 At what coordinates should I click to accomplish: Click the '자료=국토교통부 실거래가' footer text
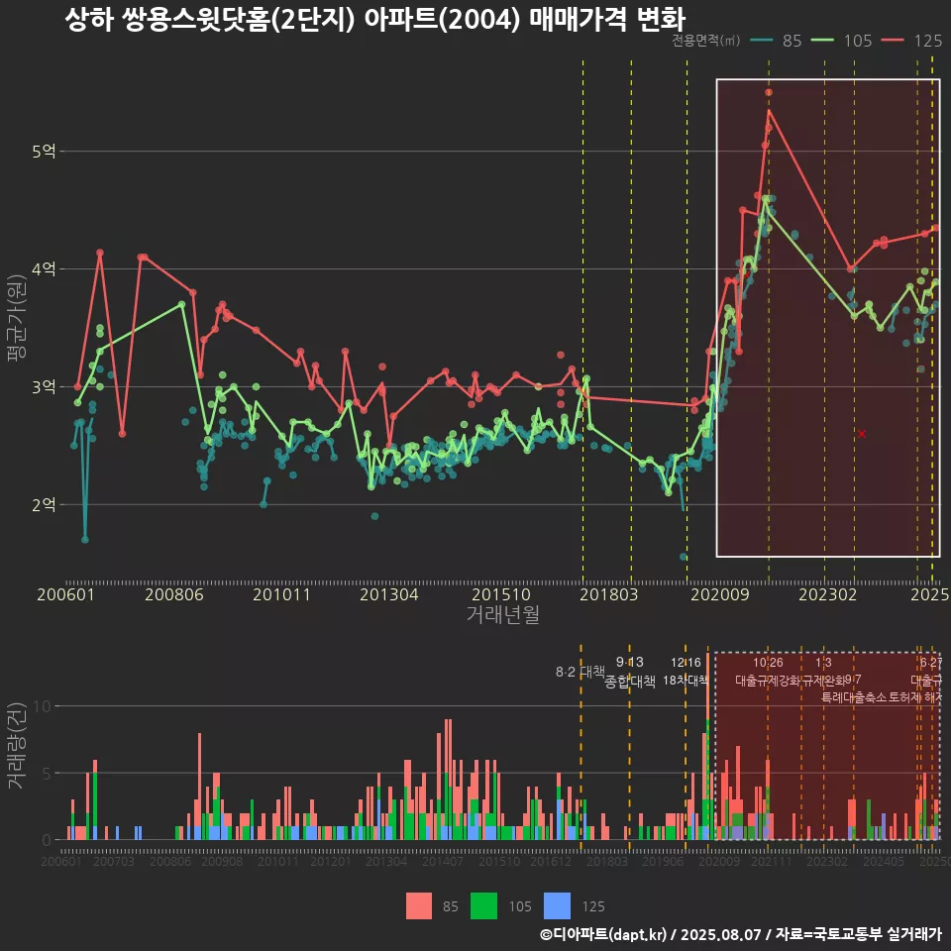[x=858, y=934]
